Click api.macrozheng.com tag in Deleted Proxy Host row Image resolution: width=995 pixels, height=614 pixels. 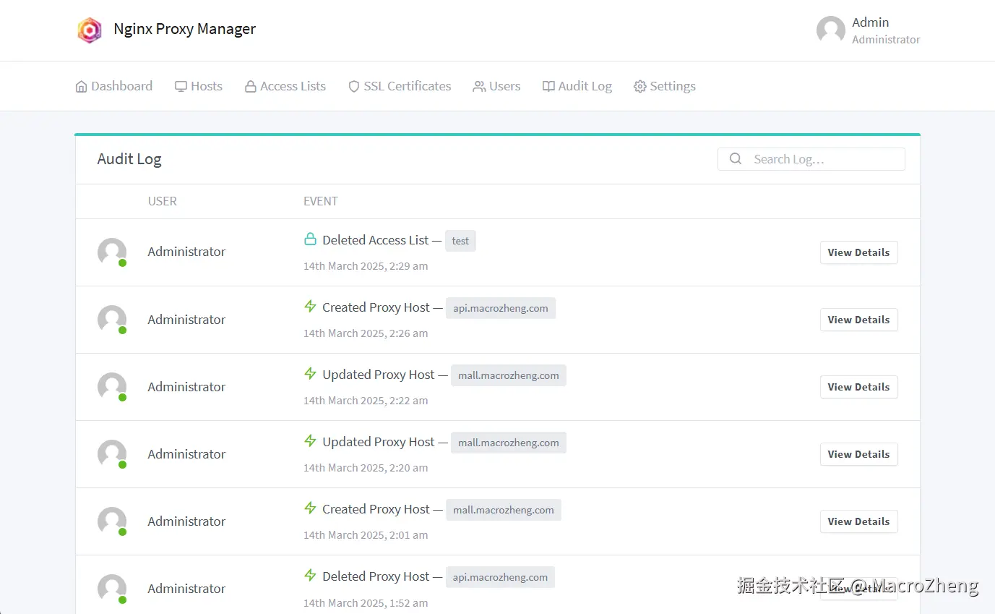[x=501, y=577]
